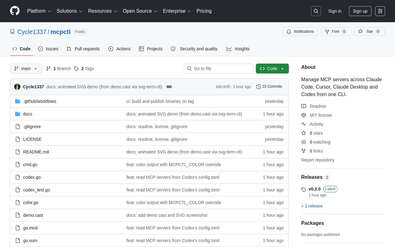Open the Security and quality tab
The height and width of the screenshot is (247, 395).
[194, 49]
